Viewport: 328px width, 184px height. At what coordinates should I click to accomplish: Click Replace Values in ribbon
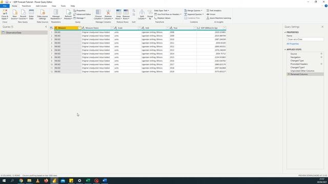[162, 18]
